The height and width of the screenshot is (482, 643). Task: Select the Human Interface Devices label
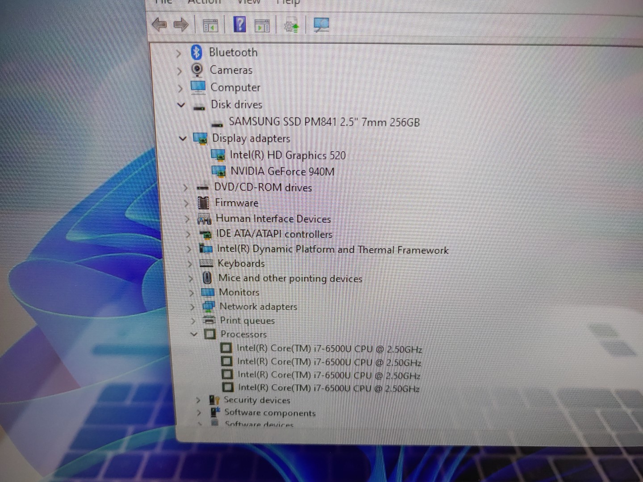pyautogui.click(x=273, y=219)
